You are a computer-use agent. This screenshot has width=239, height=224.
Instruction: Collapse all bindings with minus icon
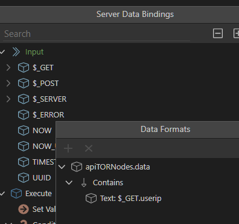(218, 33)
